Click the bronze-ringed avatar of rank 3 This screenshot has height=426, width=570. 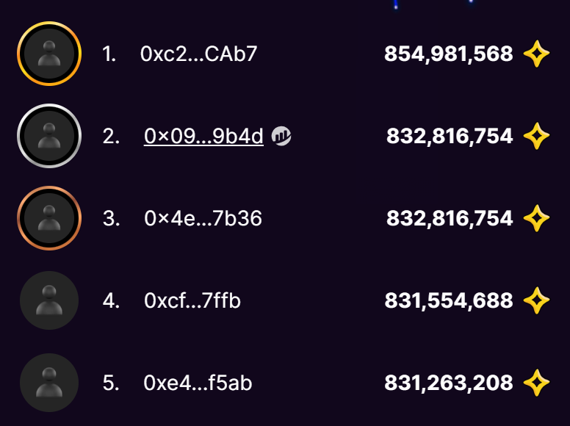[49, 218]
